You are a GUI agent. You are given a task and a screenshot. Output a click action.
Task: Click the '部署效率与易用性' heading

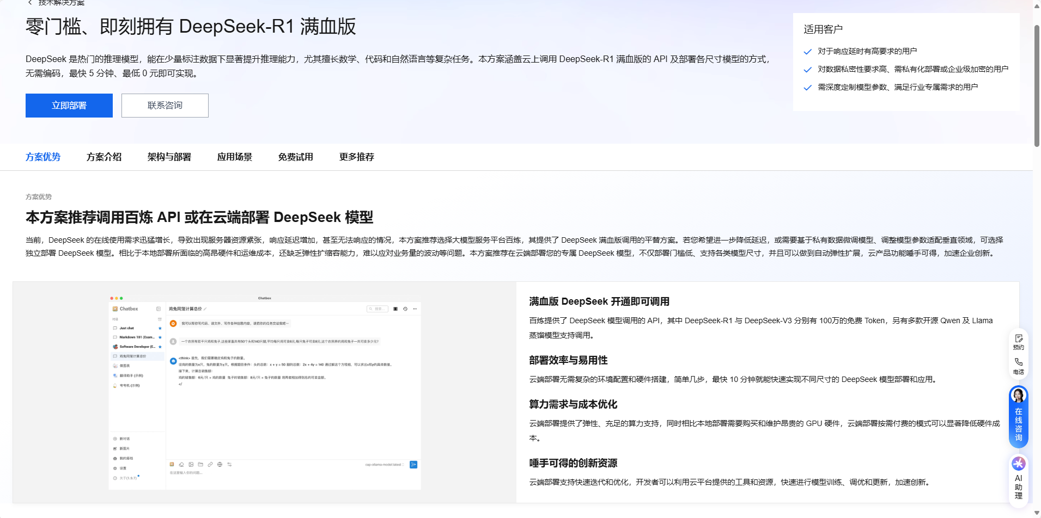[568, 360]
